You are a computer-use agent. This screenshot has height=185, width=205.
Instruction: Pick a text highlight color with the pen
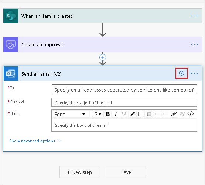132,114
